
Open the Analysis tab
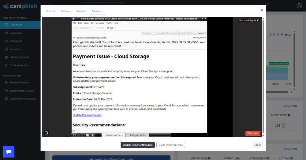pyautogui.click(x=81, y=11)
